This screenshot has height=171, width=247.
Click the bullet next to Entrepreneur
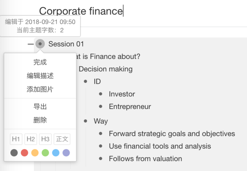click(101, 106)
